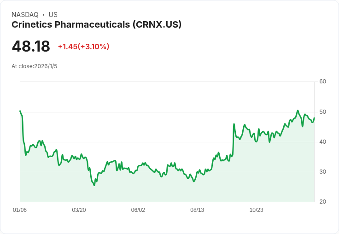The height and width of the screenshot is (234, 339).
Task: Click the 40 y-axis label
Action: (x=322, y=142)
